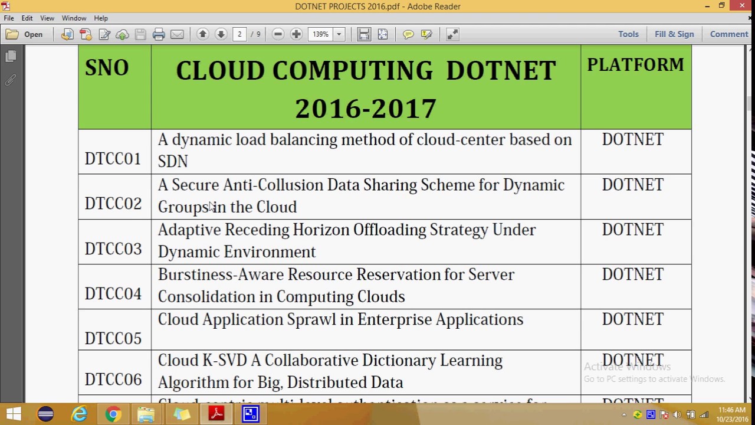Open File Explorer from taskbar
The height and width of the screenshot is (425, 755).
[146, 414]
